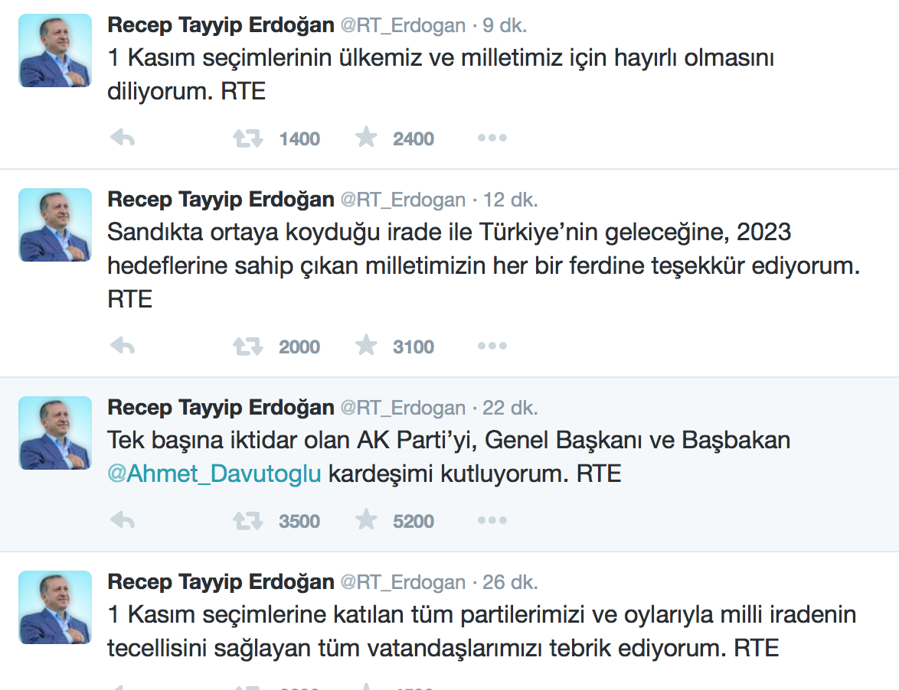Reply to the 'Sandıkta ortaya koyduğu' tweet

click(123, 347)
